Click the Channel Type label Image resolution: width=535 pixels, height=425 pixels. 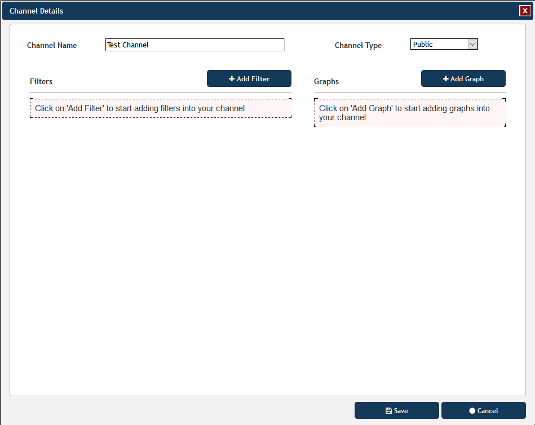[358, 46]
